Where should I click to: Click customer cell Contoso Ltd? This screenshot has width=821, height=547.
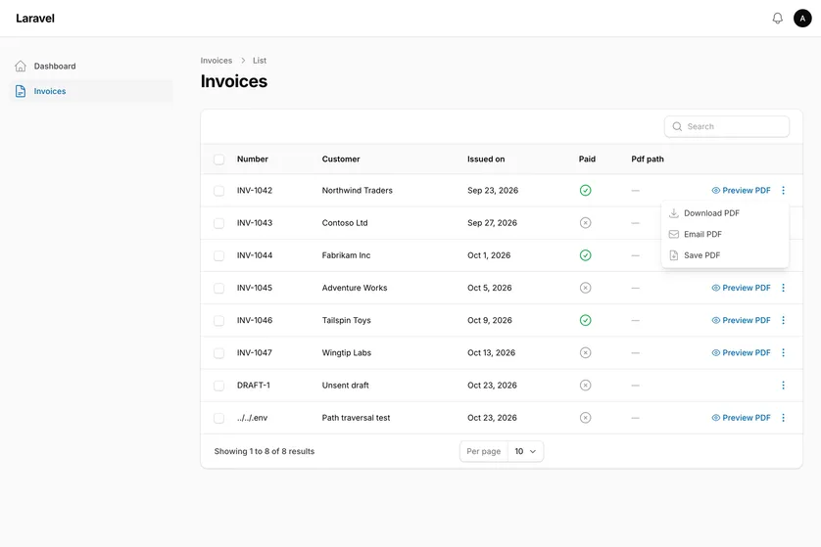point(345,223)
